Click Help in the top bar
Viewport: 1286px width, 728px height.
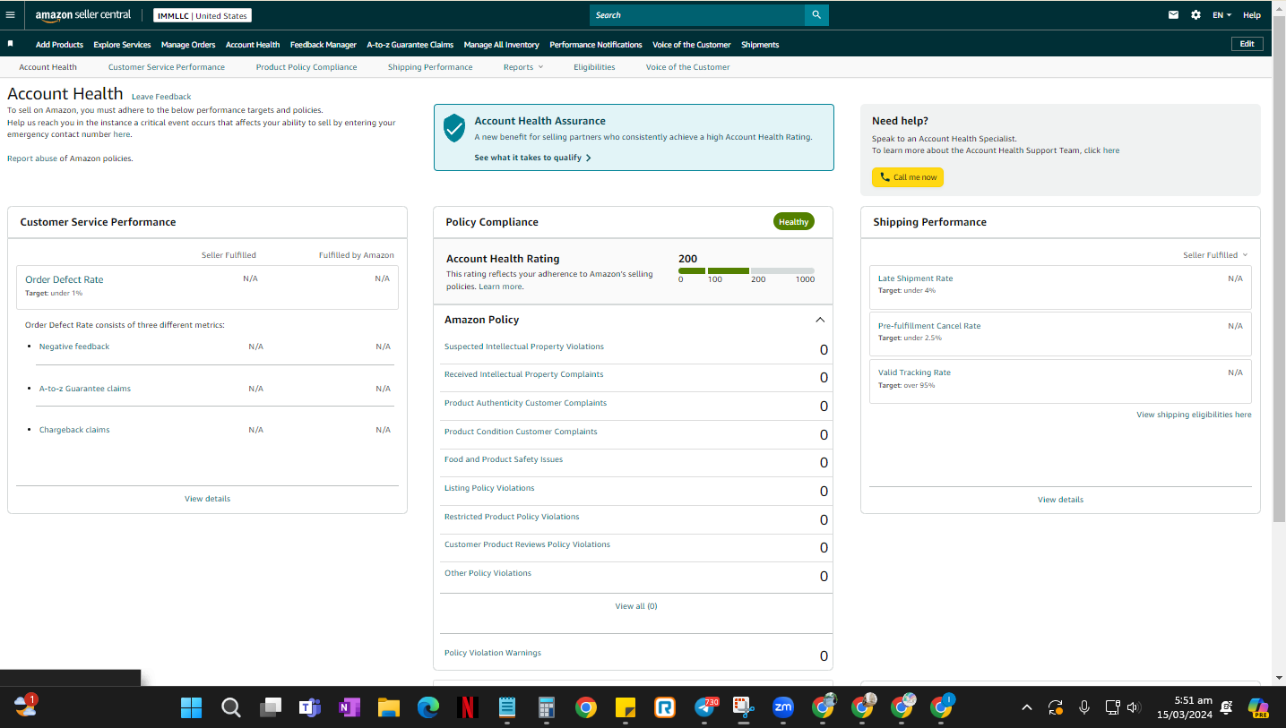tap(1252, 15)
